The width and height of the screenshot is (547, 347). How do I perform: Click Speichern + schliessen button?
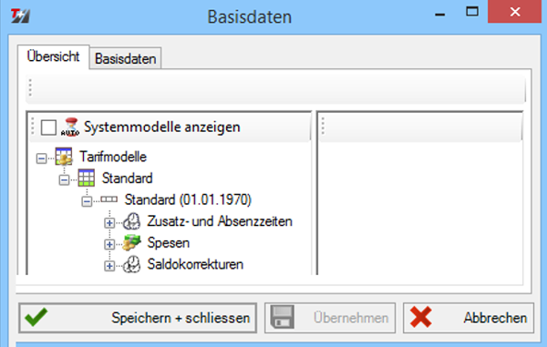(138, 318)
